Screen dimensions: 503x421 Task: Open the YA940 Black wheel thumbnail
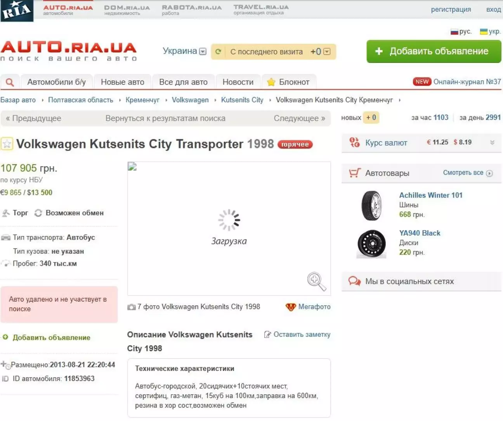point(371,244)
